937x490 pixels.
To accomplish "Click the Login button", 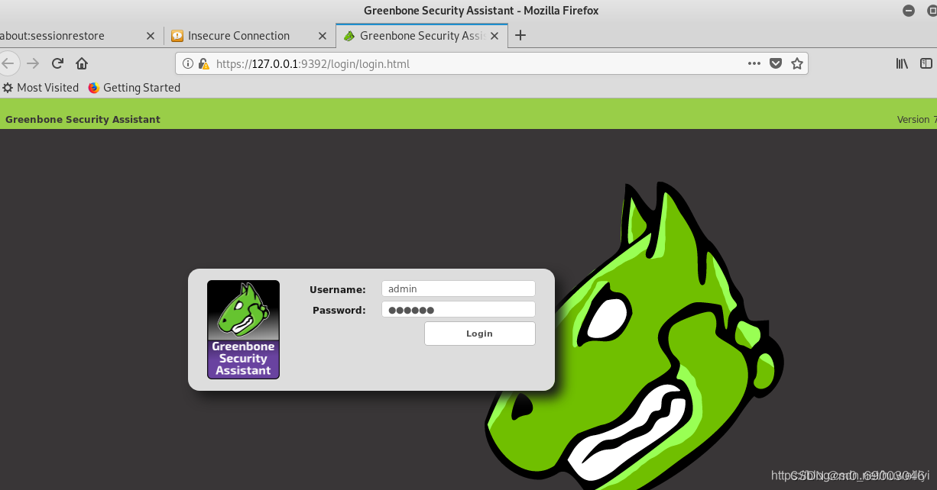I will point(480,334).
